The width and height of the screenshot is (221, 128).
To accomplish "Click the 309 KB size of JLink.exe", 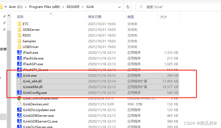I will click(x=172, y=75).
